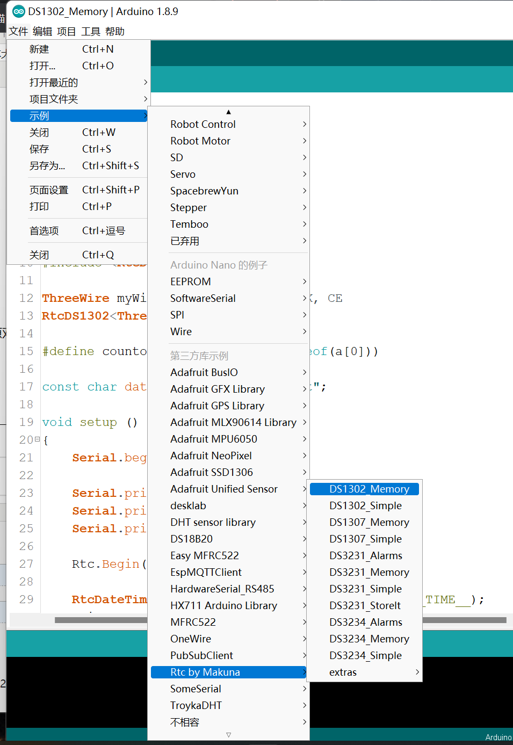
Task: Open the 项目 menu
Action: 67,32
